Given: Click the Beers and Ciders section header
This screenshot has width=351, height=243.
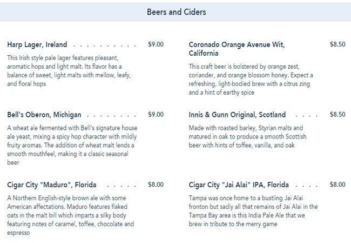Looking at the screenshot, I should [176, 11].
